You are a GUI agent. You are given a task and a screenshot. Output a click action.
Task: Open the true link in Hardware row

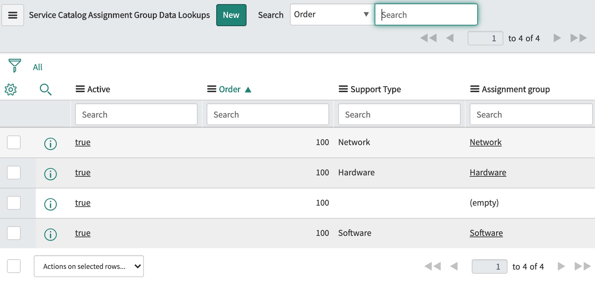83,173
